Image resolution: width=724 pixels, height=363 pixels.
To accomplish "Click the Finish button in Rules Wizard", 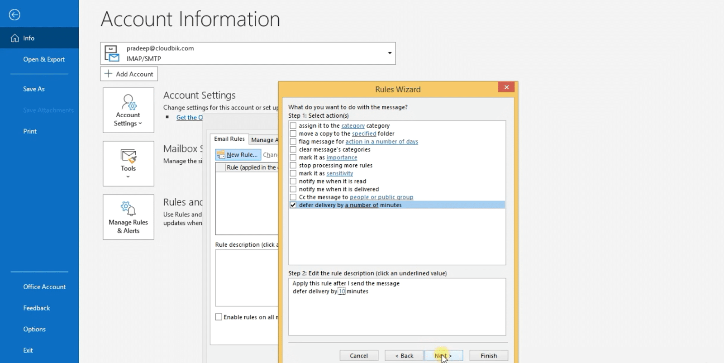I will tap(488, 356).
